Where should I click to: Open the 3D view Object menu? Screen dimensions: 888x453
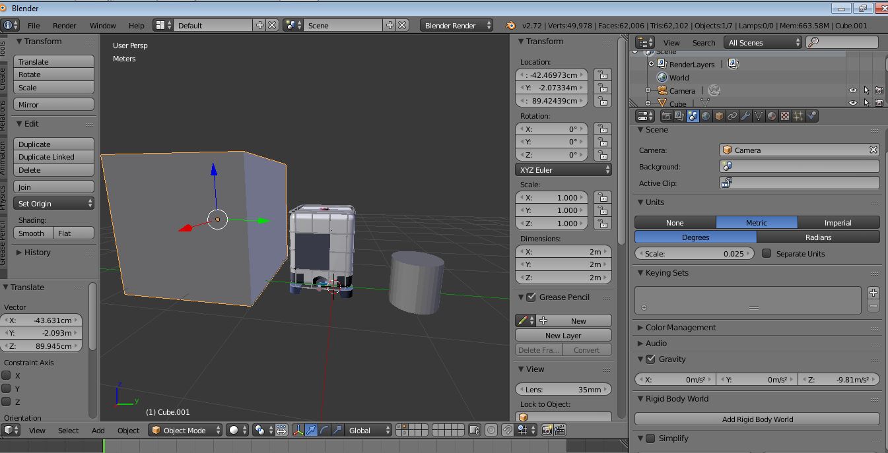[128, 430]
